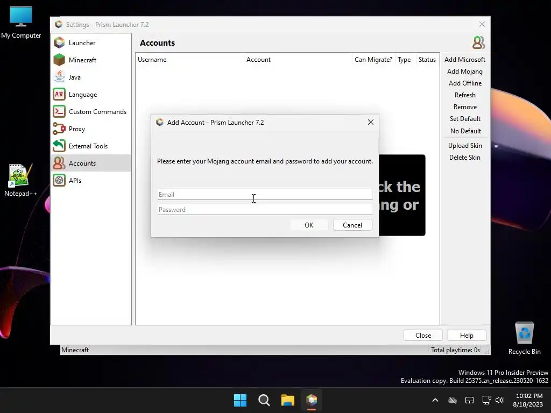Open Help in Settings window
This screenshot has width=551, height=413.
point(467,336)
